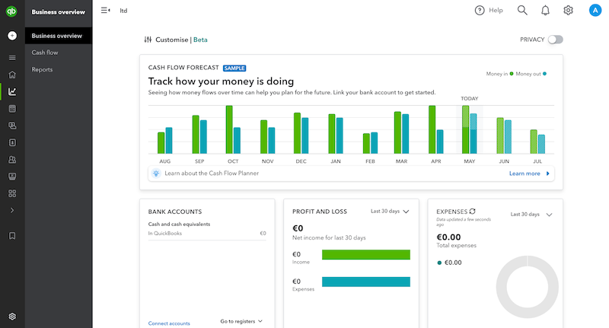Click the user avatar icon
This screenshot has width=609, height=328.
[595, 11]
